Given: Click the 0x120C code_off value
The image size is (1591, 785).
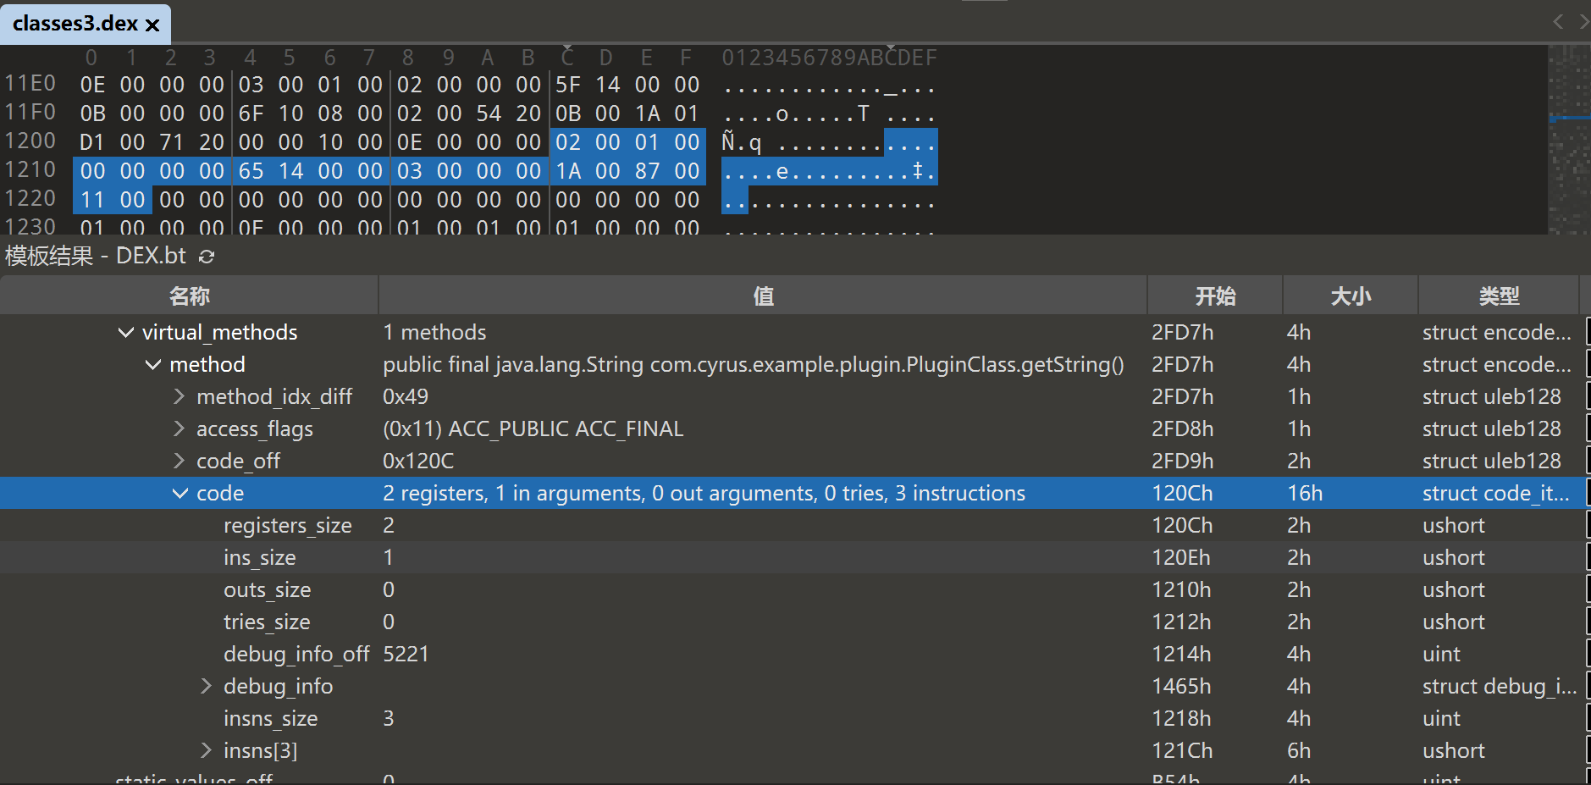Looking at the screenshot, I should (418, 461).
